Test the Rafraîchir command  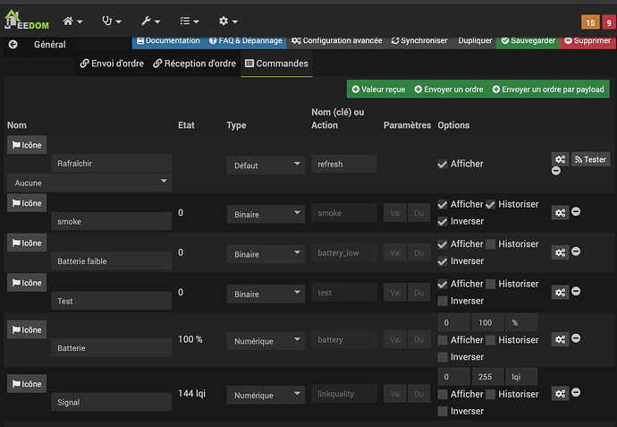(590, 159)
